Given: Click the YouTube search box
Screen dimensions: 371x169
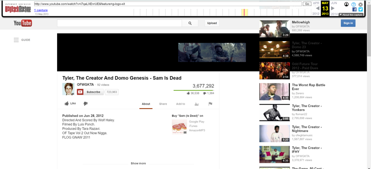Looking at the screenshot, I should coord(119,23).
